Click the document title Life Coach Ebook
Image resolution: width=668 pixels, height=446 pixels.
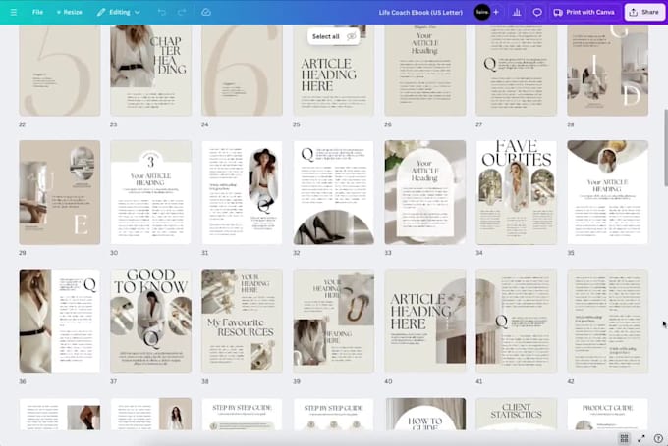(x=420, y=13)
